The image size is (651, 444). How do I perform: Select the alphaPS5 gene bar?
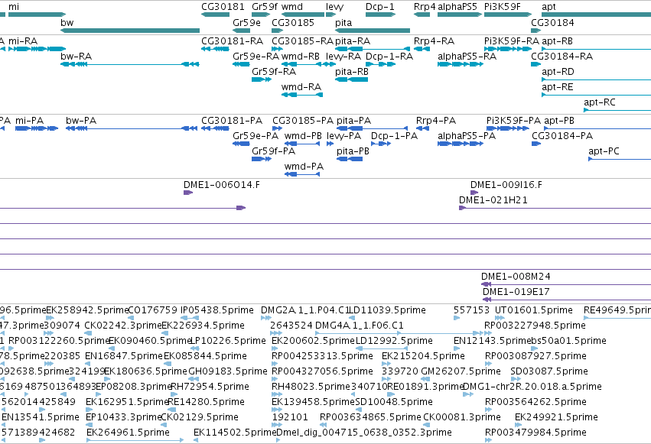[460, 15]
